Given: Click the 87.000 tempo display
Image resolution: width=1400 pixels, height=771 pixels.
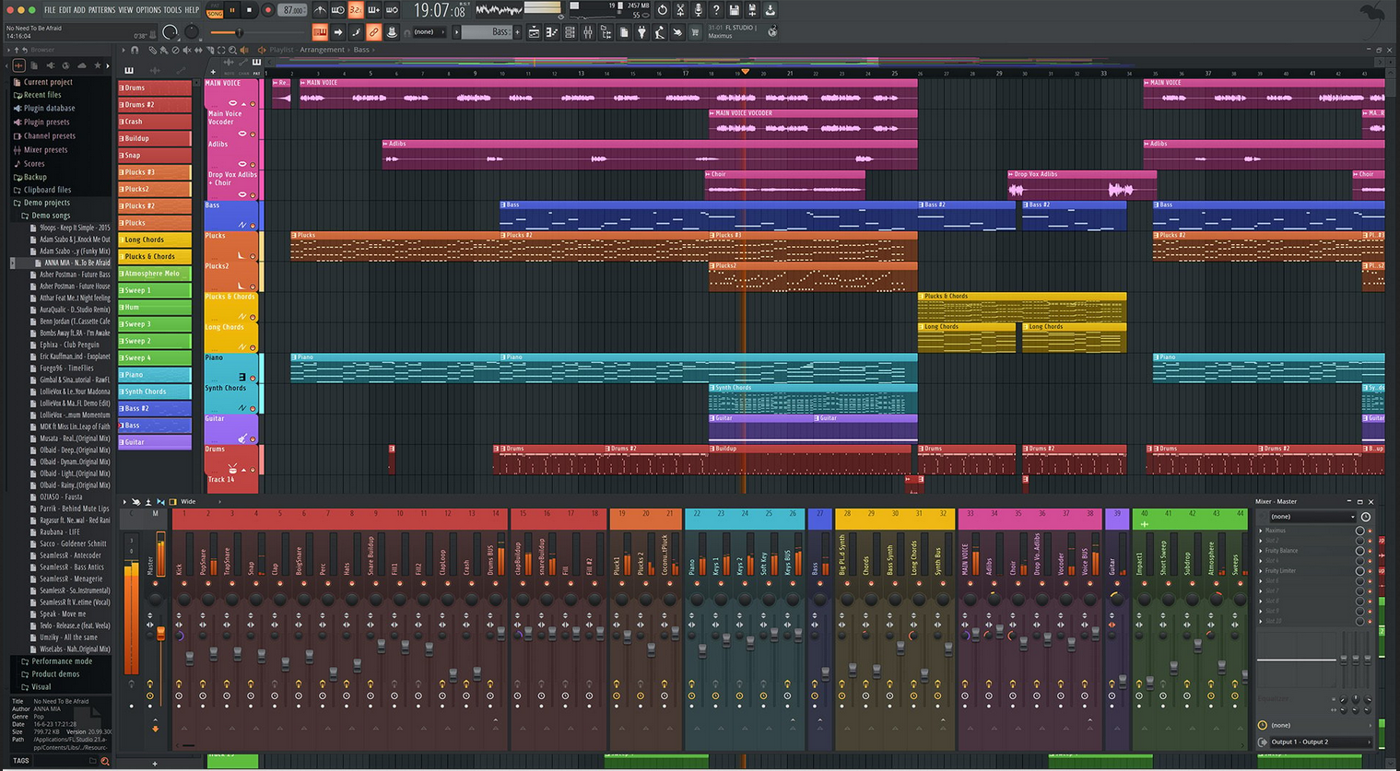Looking at the screenshot, I should pyautogui.click(x=292, y=10).
